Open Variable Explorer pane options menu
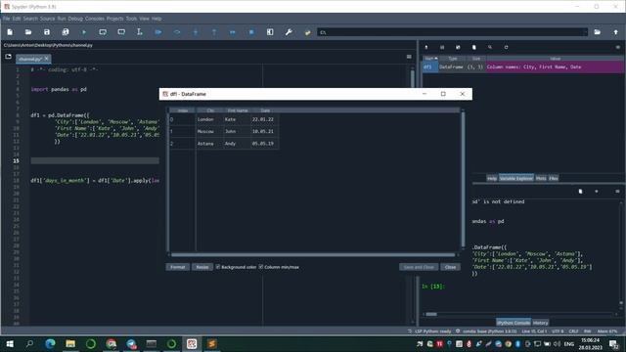626x352 pixels. click(617, 47)
